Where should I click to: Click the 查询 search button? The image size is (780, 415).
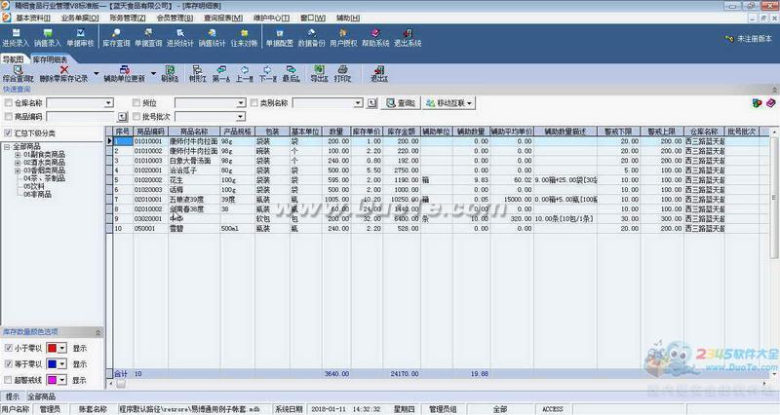[401, 103]
